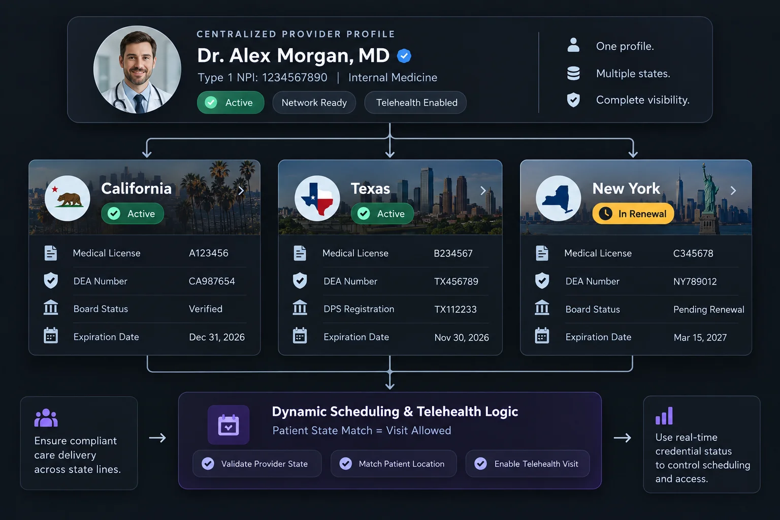Toggle the Validate Provider State check

point(208,464)
